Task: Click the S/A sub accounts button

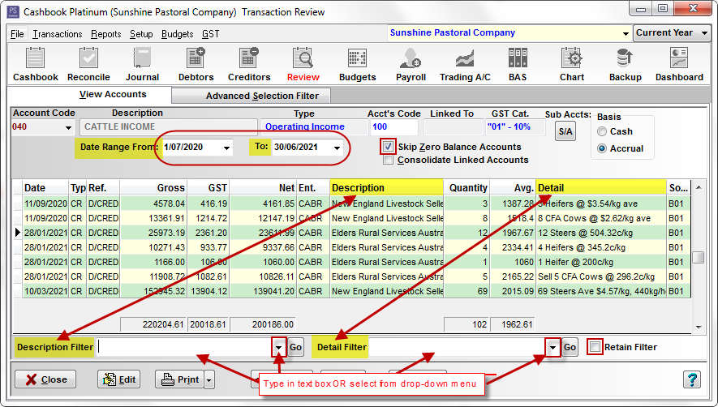Action: coord(565,131)
